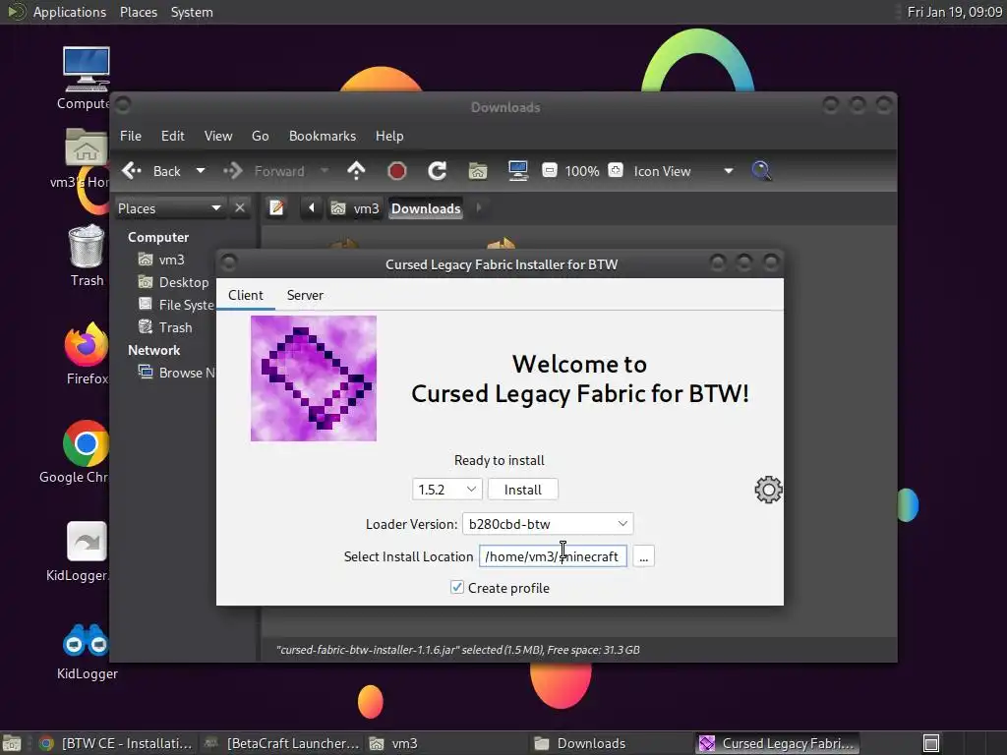Toggle the location edit pencil icon

[276, 208]
